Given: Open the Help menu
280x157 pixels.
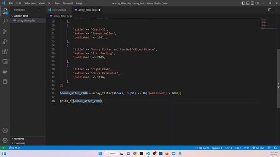Looking at the screenshot, I should 79,3.
